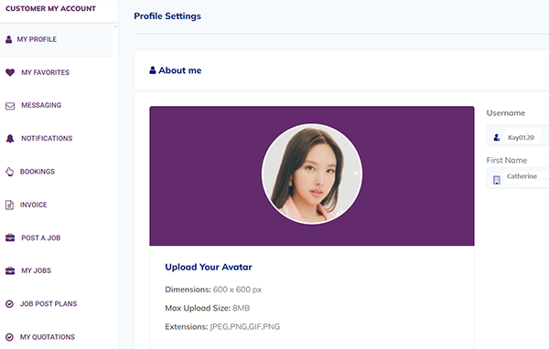Click the purple avatar banner area
The width and height of the screenshot is (549, 349).
click(312, 176)
